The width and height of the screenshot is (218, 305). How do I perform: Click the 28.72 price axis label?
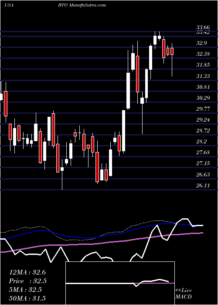point(203,131)
